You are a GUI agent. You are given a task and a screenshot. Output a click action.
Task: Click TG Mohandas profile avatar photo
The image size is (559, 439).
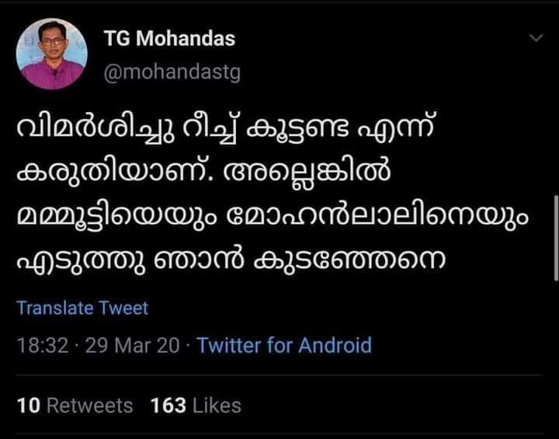click(53, 54)
